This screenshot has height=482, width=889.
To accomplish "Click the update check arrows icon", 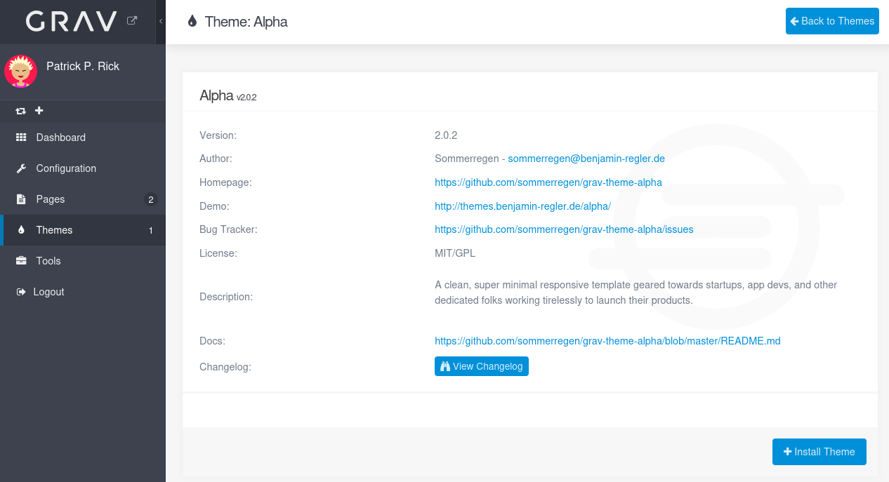I will pyautogui.click(x=21, y=111).
